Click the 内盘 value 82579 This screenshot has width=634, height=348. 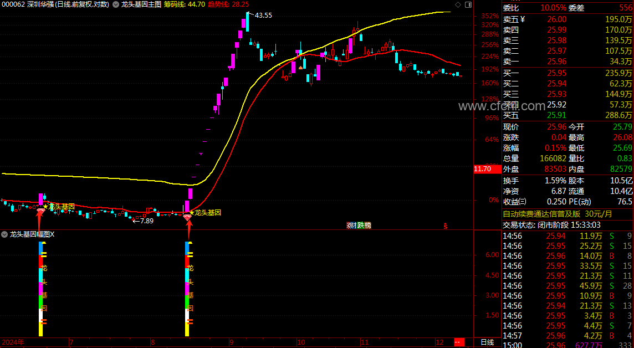(621, 169)
